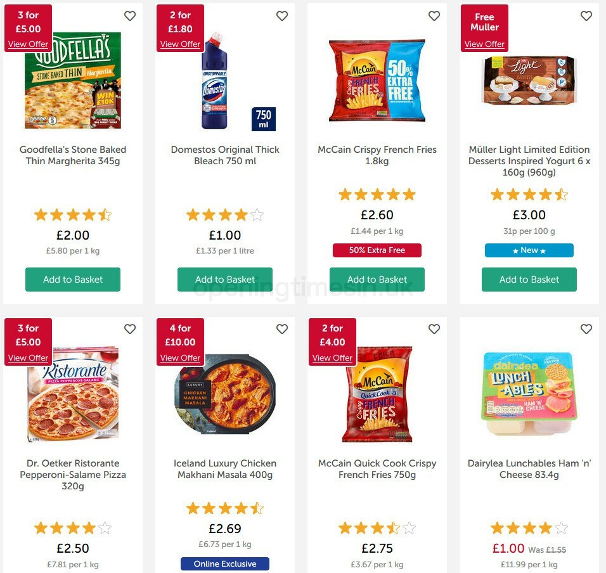The image size is (606, 573).
Task: Add Goodfella's Margherita pizza to basket
Action: 72,279
